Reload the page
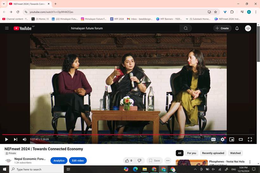Image resolution: width=260 pixels, height=173 pixels. pos(18,12)
